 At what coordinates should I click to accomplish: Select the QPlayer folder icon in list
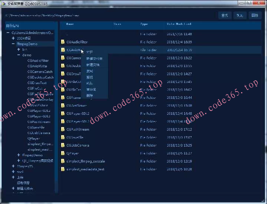coord(63,153)
